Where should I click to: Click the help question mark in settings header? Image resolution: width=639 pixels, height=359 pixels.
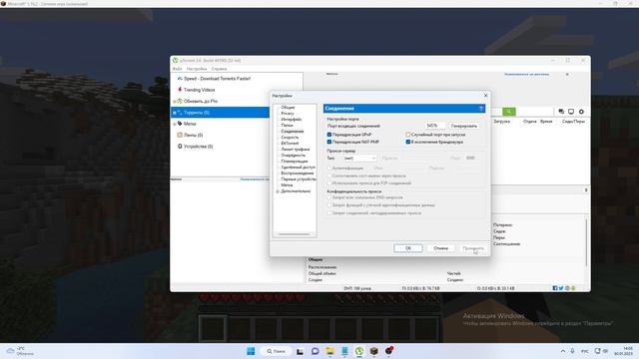481,109
